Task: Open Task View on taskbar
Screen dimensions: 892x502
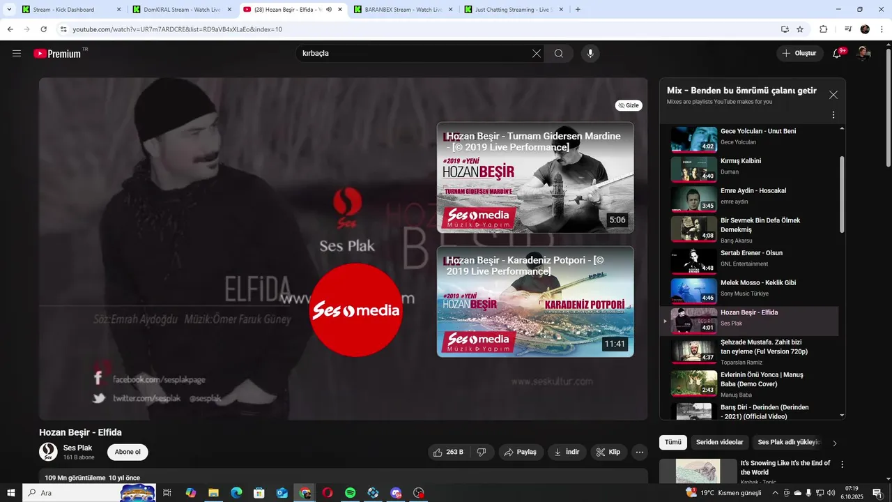Action: point(167,493)
